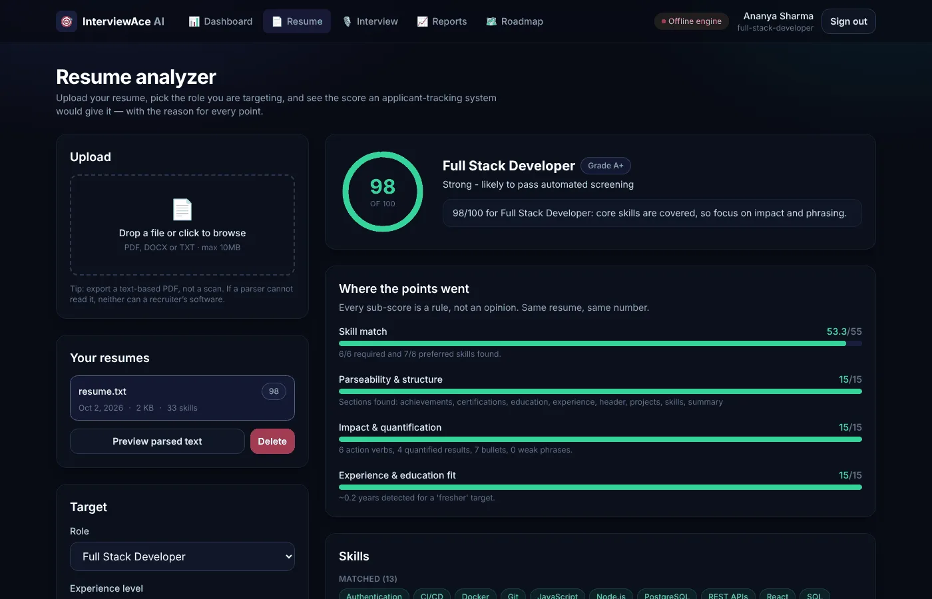This screenshot has height=599, width=932.
Task: Click the 98 of 100 score ring
Action: click(x=383, y=192)
